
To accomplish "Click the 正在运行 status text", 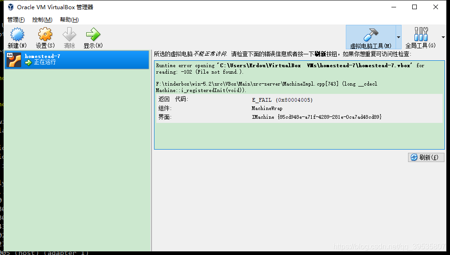I will point(45,62).
